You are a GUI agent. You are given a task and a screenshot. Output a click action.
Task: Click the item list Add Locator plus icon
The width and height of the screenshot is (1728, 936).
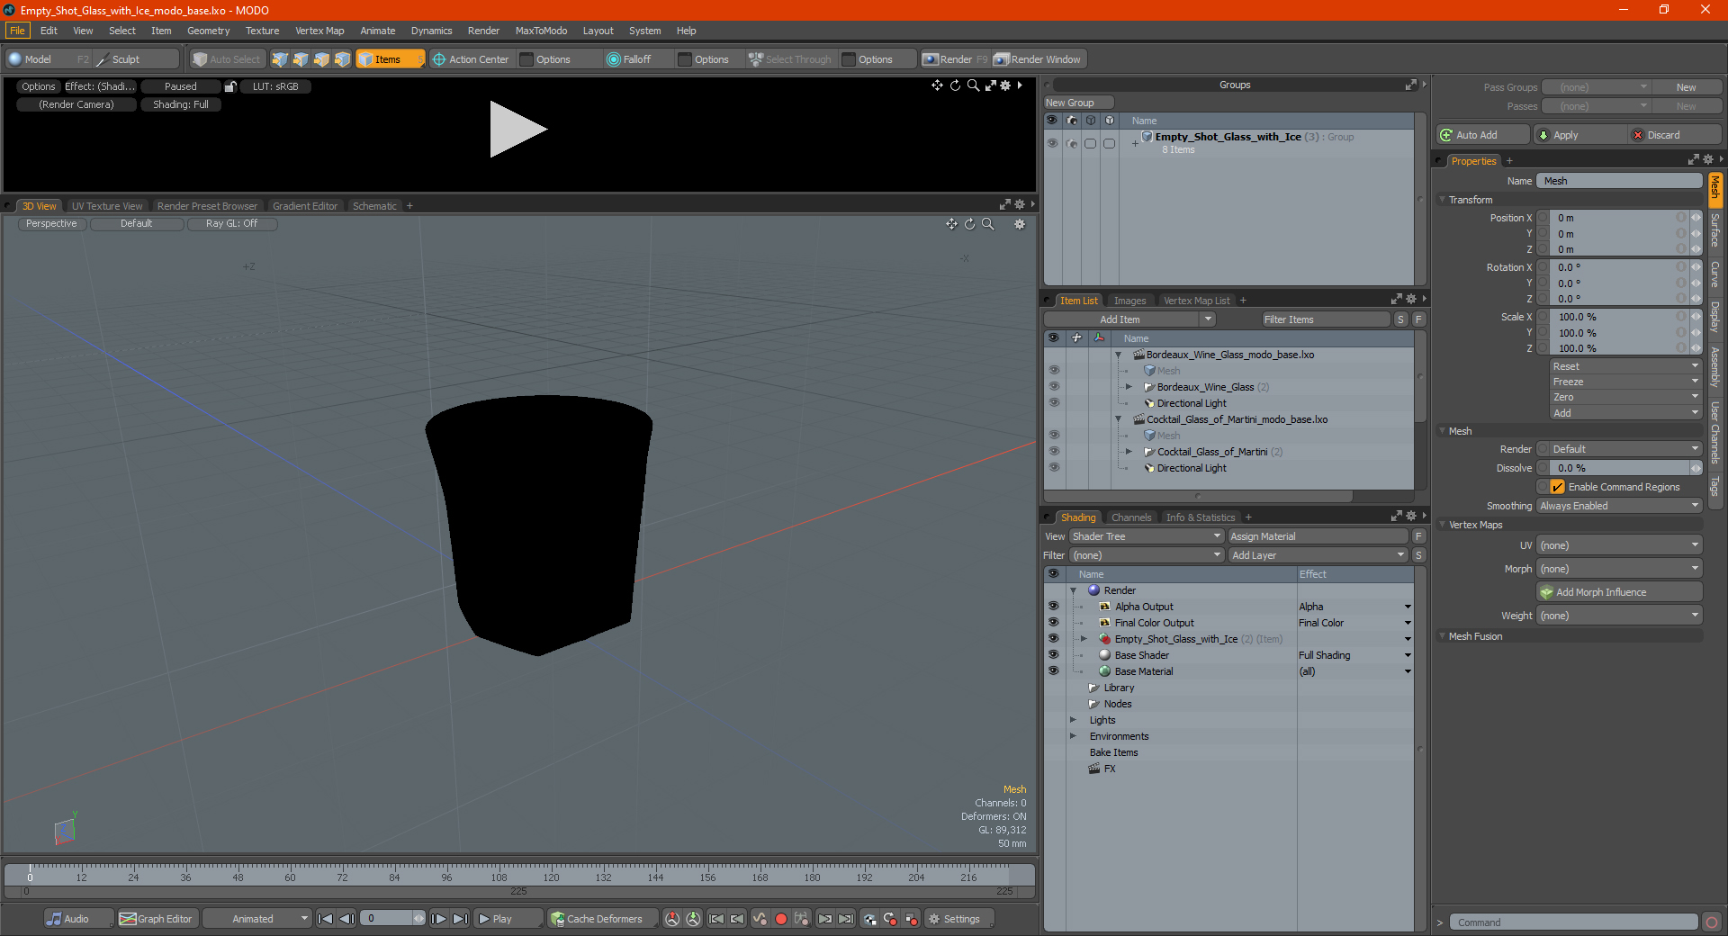coord(1076,338)
